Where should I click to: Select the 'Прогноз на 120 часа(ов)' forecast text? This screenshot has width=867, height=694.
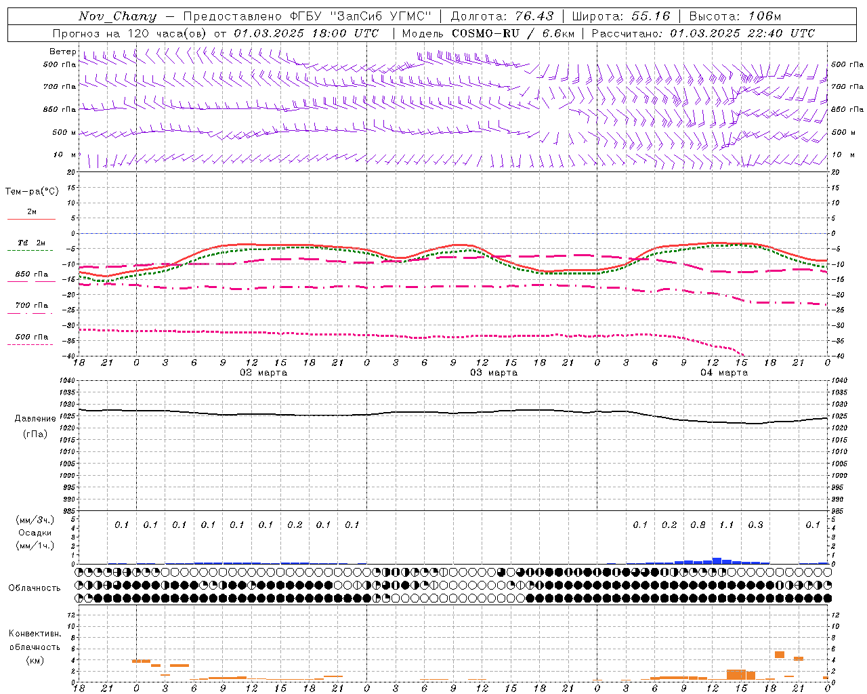point(130,33)
